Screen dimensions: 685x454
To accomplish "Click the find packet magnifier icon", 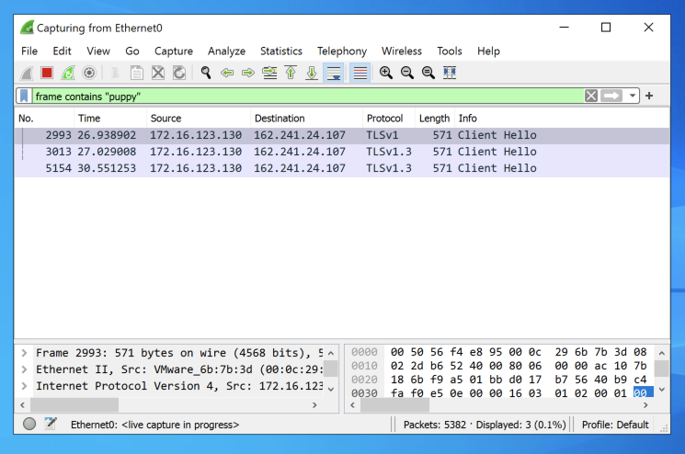I will click(206, 73).
